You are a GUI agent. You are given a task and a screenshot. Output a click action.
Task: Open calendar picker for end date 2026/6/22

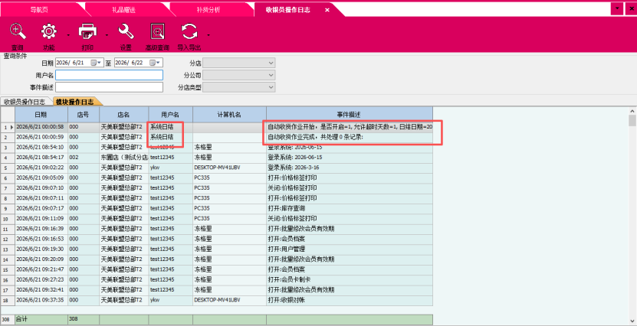(155, 63)
